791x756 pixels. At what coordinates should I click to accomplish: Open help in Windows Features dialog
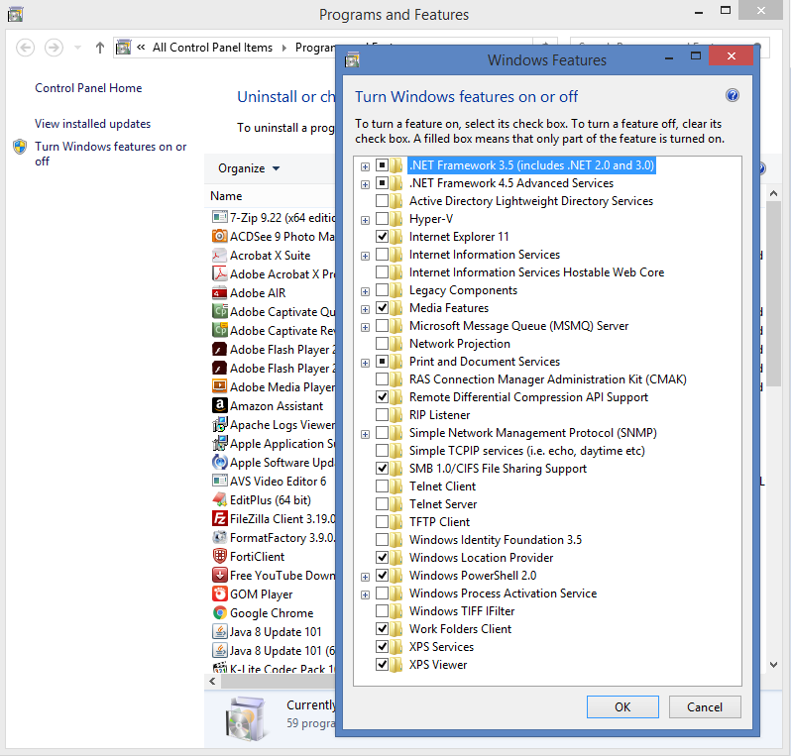[732, 95]
